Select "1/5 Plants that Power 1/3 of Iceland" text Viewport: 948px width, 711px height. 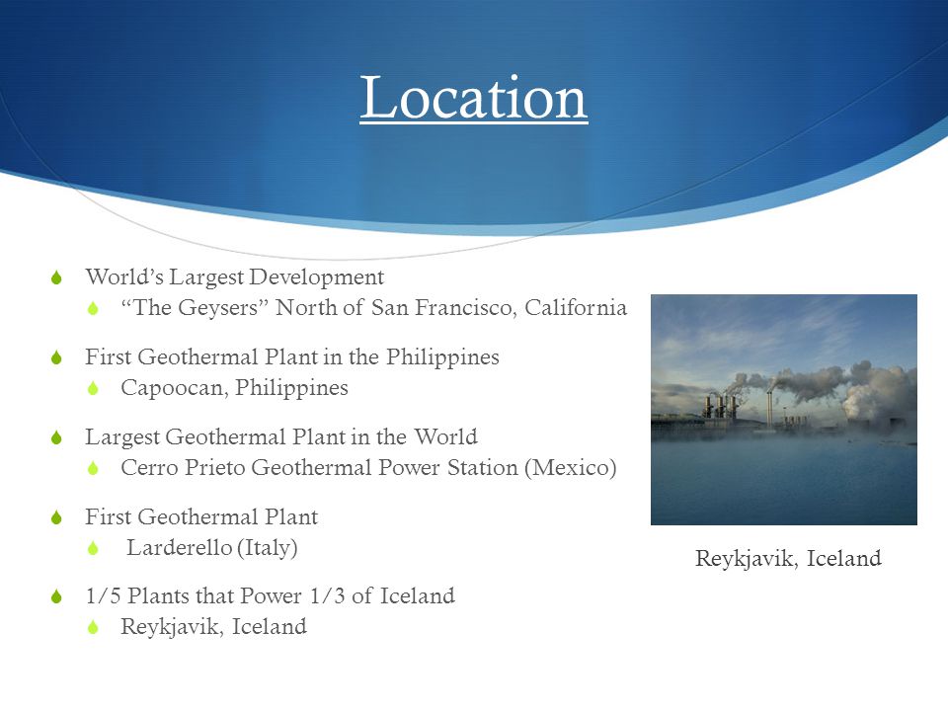(271, 596)
